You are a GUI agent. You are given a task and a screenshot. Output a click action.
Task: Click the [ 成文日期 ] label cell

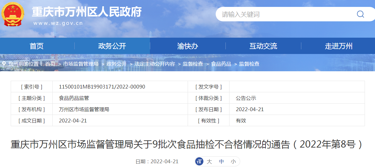(x=31, y=121)
